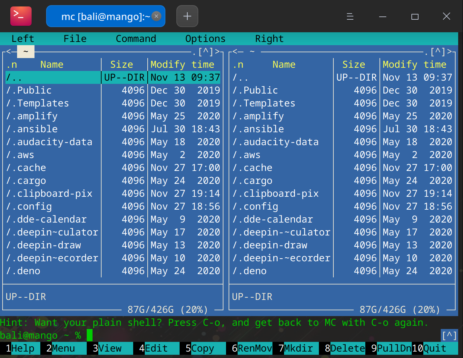463x358 pixels.
Task: Open the Options menu
Action: click(206, 39)
